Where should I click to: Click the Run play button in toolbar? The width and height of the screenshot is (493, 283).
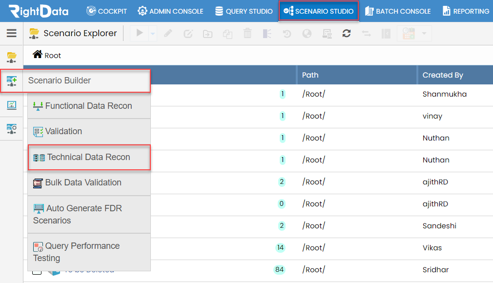click(x=140, y=34)
